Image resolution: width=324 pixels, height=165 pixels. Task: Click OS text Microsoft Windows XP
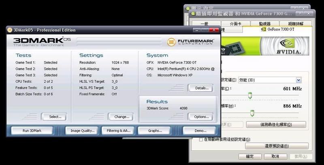click(175, 75)
